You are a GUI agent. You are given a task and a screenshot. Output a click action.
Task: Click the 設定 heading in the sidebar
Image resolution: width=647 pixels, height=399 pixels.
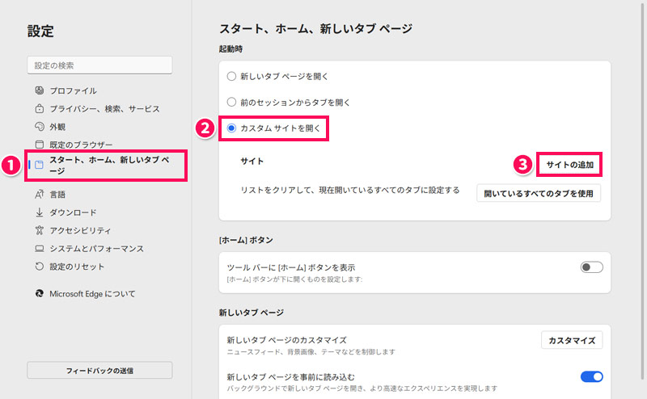click(40, 31)
